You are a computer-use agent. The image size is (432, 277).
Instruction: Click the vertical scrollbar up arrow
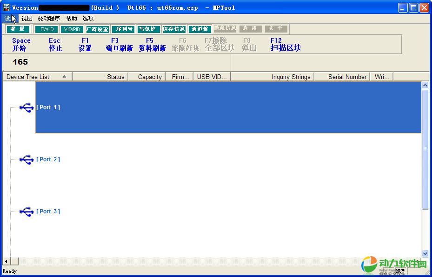(x=425, y=86)
